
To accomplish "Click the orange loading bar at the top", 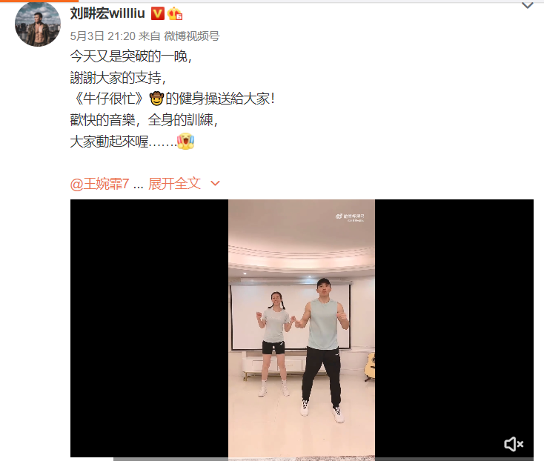I will click(x=39, y=1).
